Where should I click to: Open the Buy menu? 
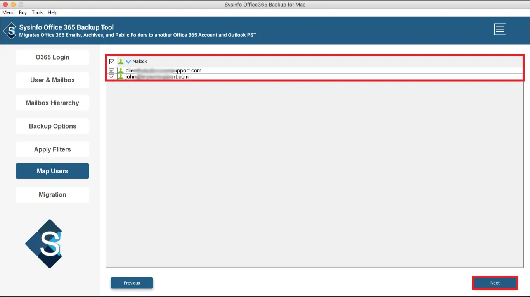coord(23,12)
